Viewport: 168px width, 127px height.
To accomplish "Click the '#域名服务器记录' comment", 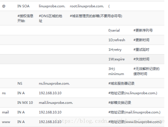I will (x=121, y=83).
